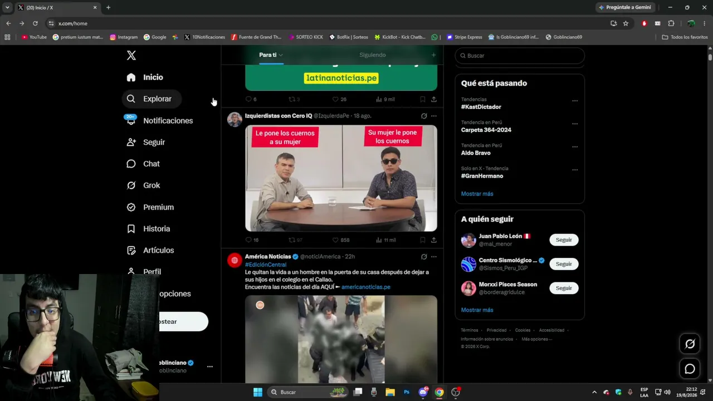Viewport: 713px width, 401px height.
Task: Reload the page in the browser toolbar
Action: coord(35,23)
